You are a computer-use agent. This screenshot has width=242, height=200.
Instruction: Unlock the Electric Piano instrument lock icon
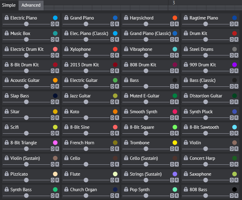7,18
